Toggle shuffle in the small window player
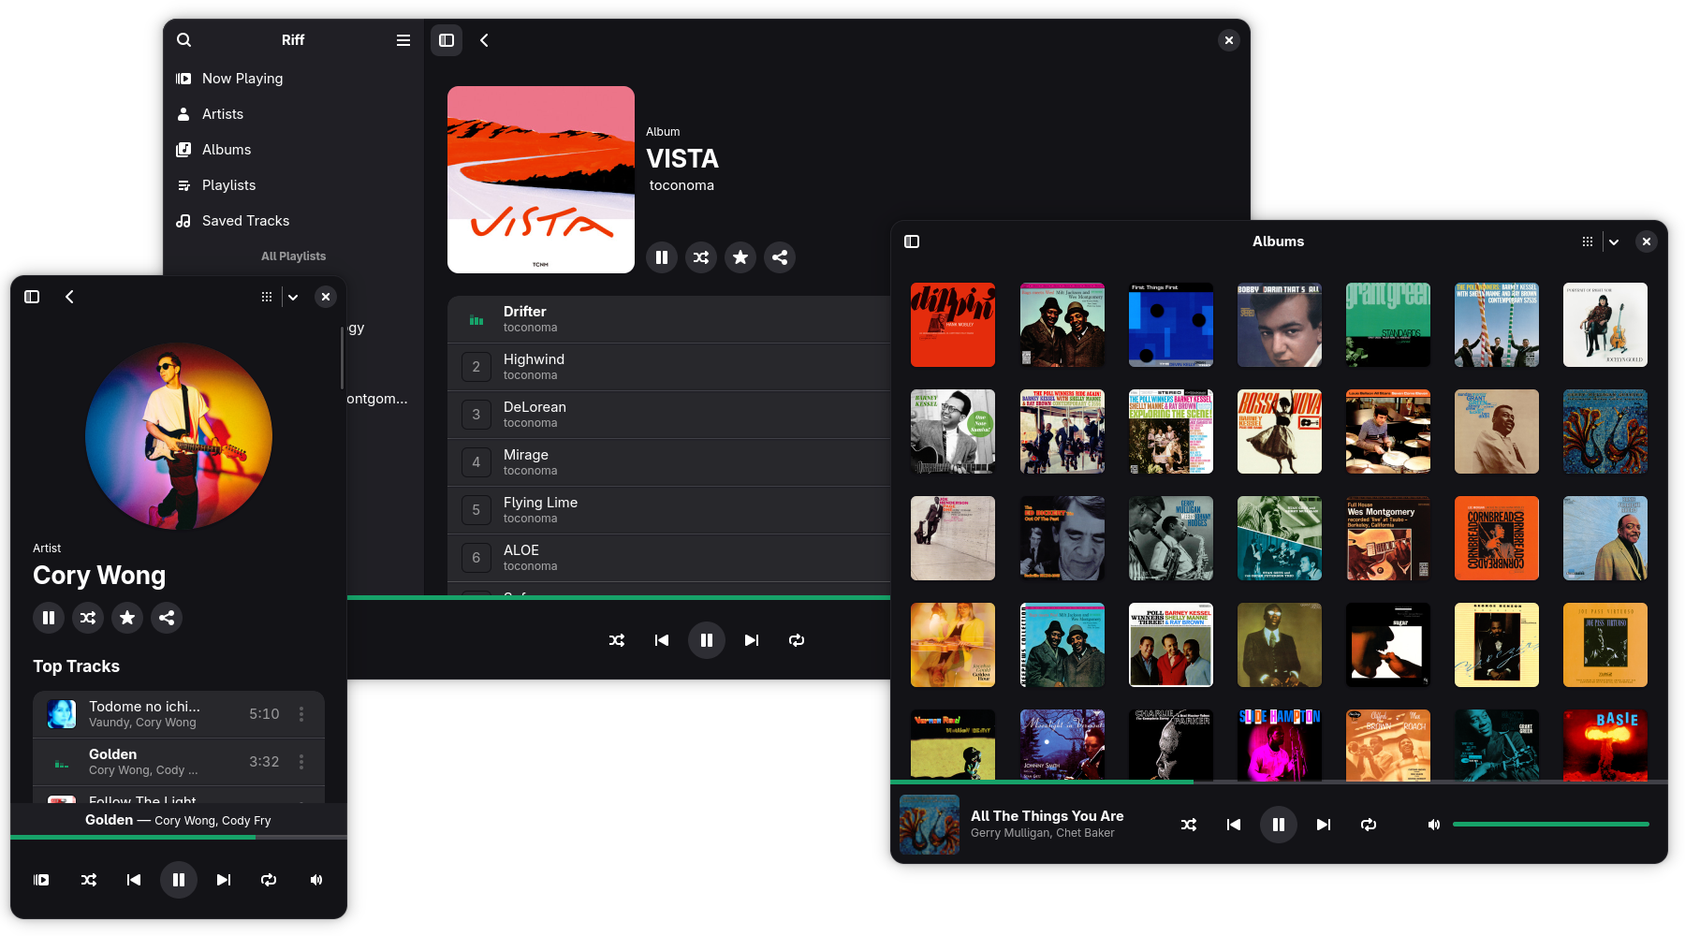 tap(89, 880)
